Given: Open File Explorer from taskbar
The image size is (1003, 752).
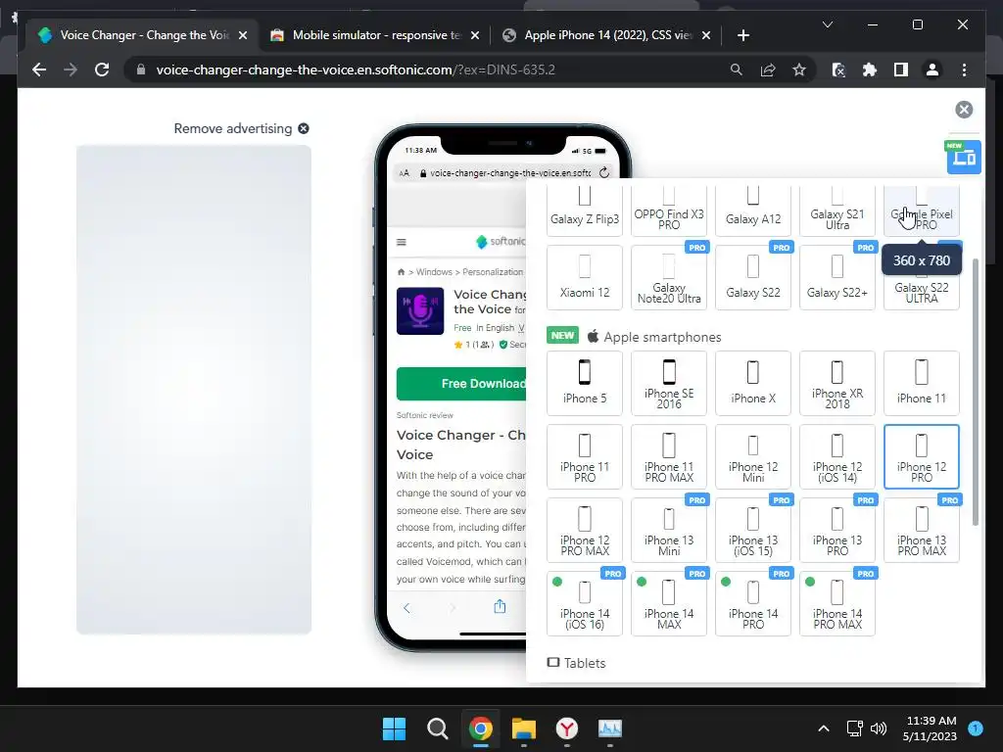Looking at the screenshot, I should pos(523,728).
